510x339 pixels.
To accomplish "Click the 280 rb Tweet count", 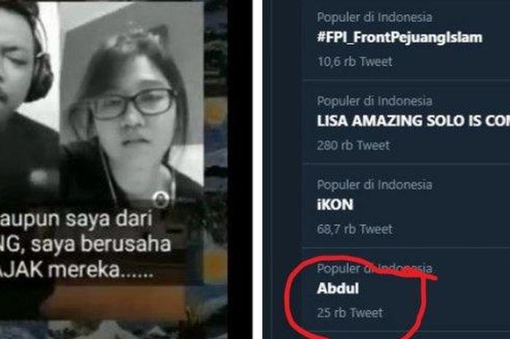I will click(353, 145).
